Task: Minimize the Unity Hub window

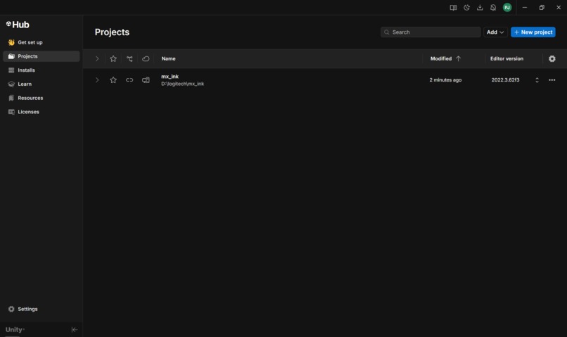Action: [525, 8]
